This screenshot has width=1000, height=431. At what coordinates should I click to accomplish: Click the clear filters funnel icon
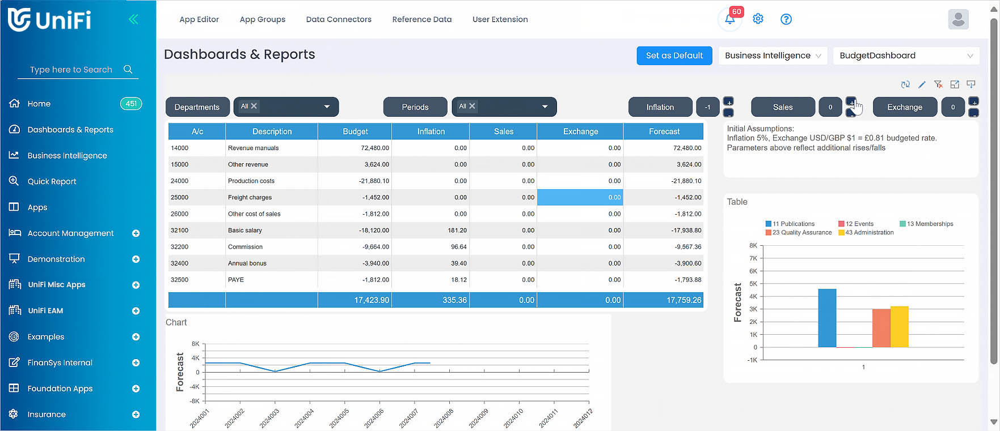pos(938,84)
